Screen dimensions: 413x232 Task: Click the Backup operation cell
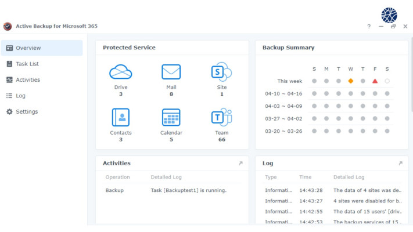[x=114, y=190]
